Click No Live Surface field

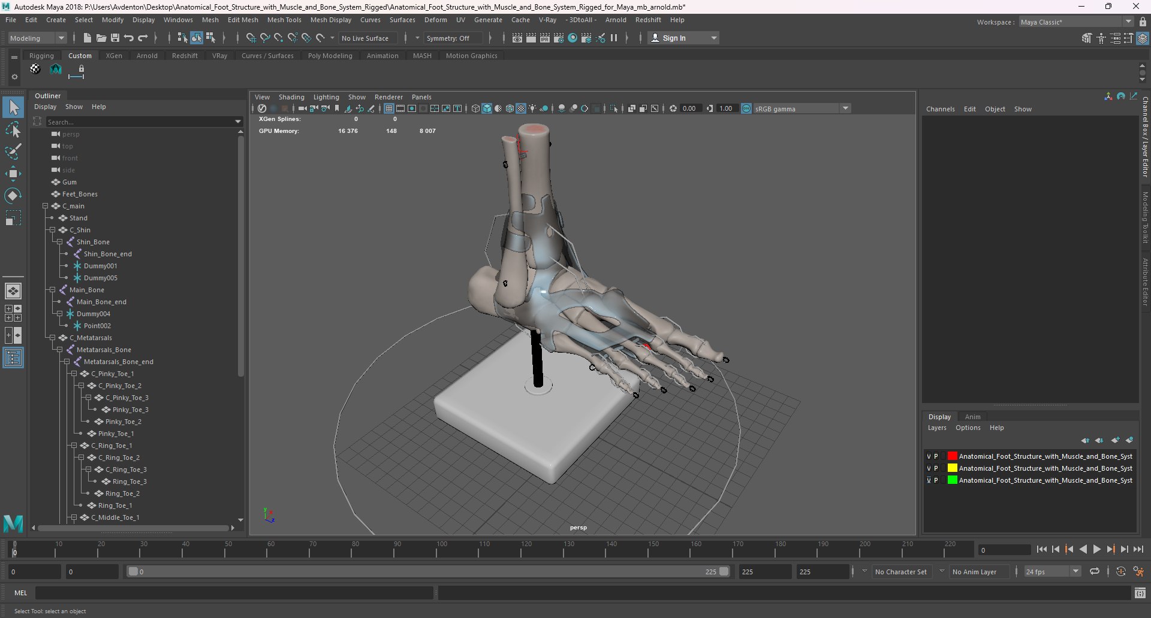click(x=366, y=38)
